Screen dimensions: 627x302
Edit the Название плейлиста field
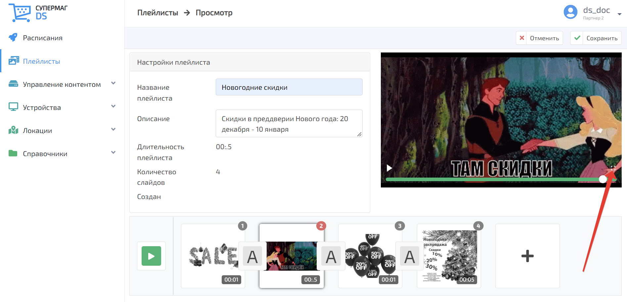[x=289, y=87]
